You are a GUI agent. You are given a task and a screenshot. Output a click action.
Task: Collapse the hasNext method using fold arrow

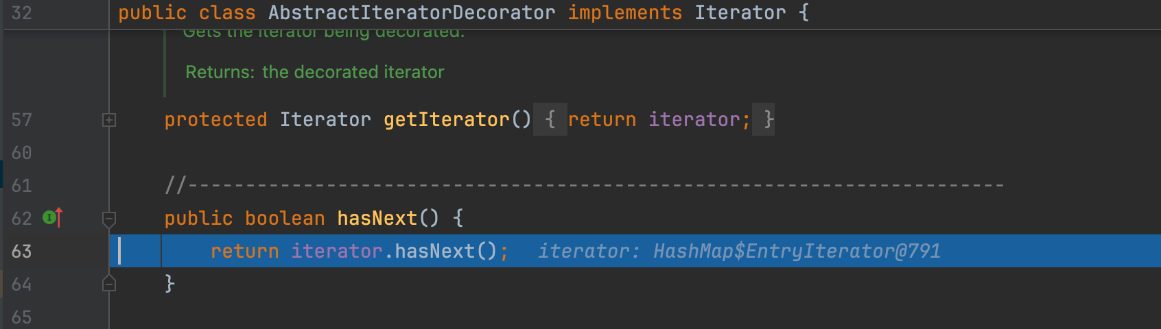tap(108, 219)
